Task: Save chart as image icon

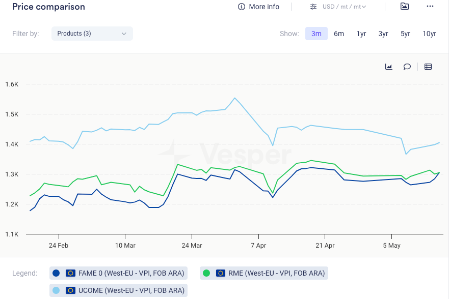Action: [x=405, y=7]
